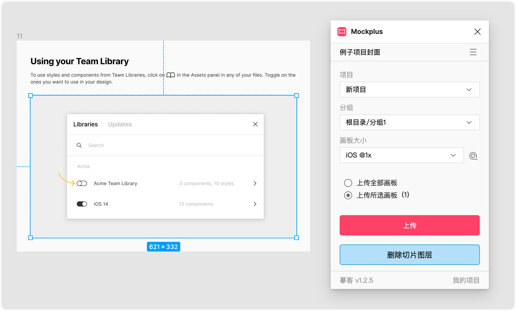Click the Acme section header
The image size is (516, 311).
(83, 166)
